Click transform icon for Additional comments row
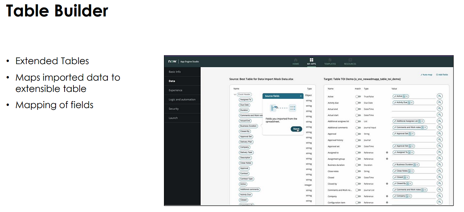The height and width of the screenshot is (212, 464). click(440, 127)
